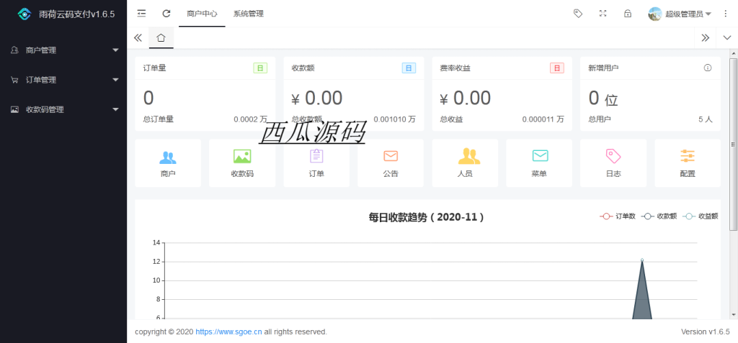Expand the 订单管理 sidebar menu
This screenshot has width=738, height=343.
click(63, 80)
